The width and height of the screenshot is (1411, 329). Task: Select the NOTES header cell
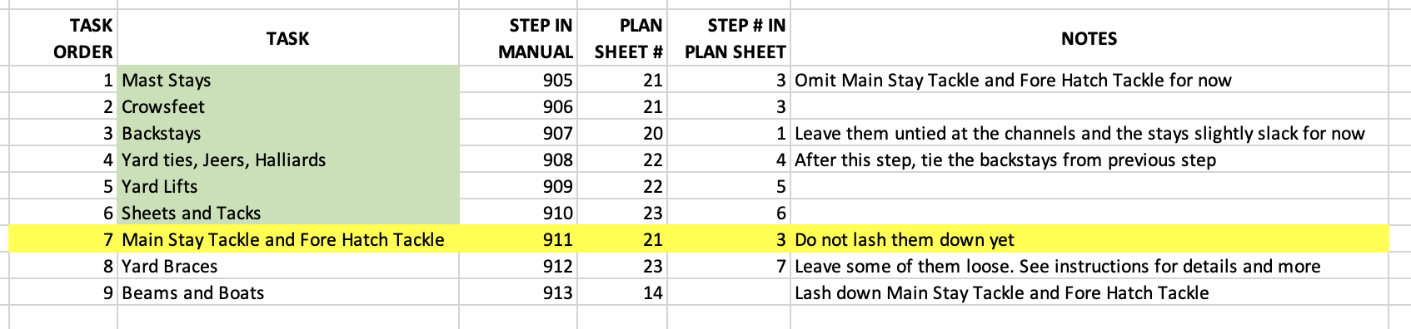point(1089,38)
